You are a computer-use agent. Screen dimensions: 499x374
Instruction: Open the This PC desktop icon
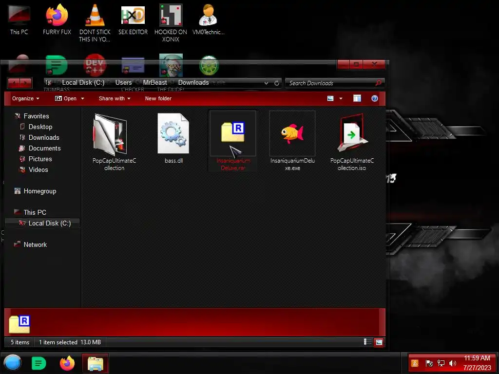point(19,19)
